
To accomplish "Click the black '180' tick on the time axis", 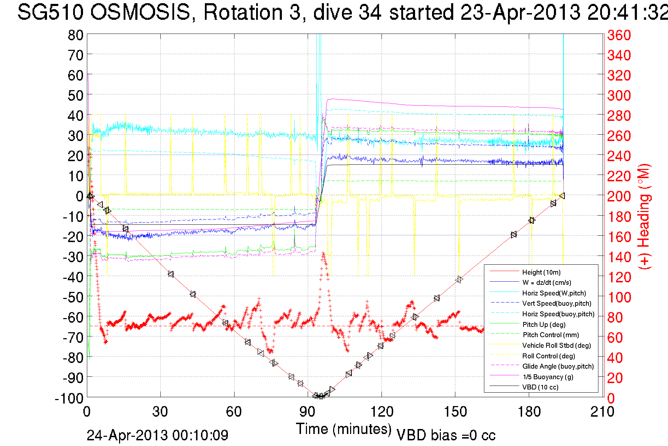I will click(x=529, y=412).
